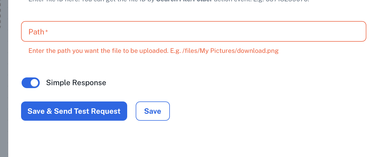The image size is (369, 157).
Task: Click the Simple Response label text
Action: [76, 83]
